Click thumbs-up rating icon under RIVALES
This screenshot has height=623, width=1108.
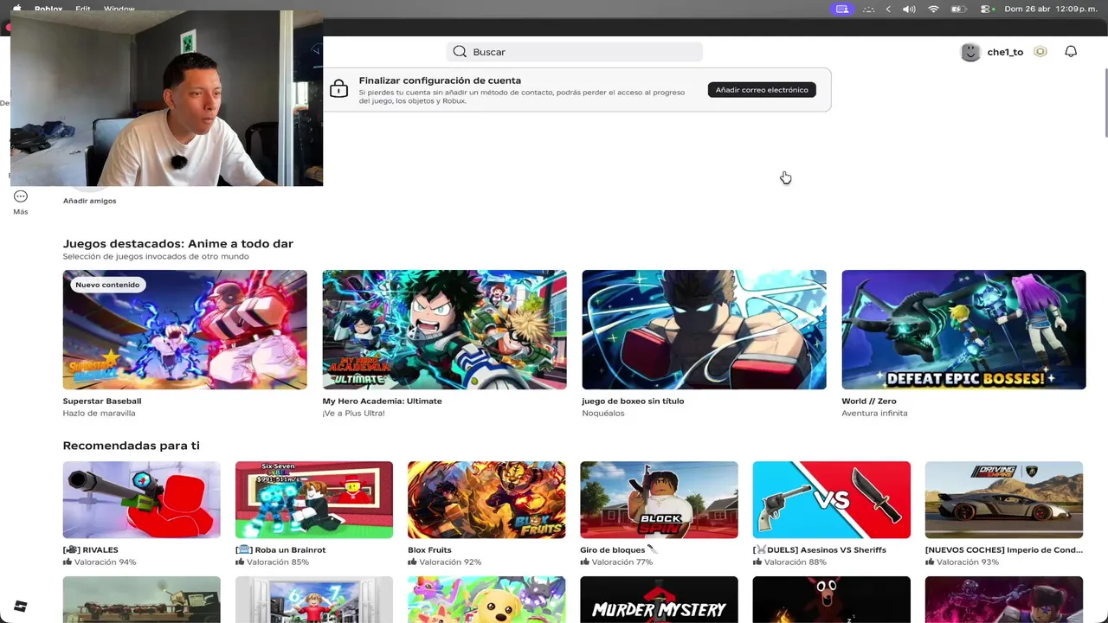pos(68,562)
